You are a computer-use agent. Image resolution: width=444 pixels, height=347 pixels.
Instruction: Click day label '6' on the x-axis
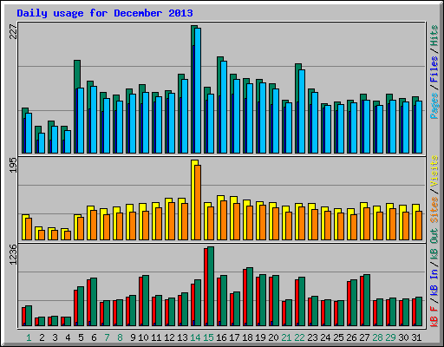pyautogui.click(x=94, y=337)
